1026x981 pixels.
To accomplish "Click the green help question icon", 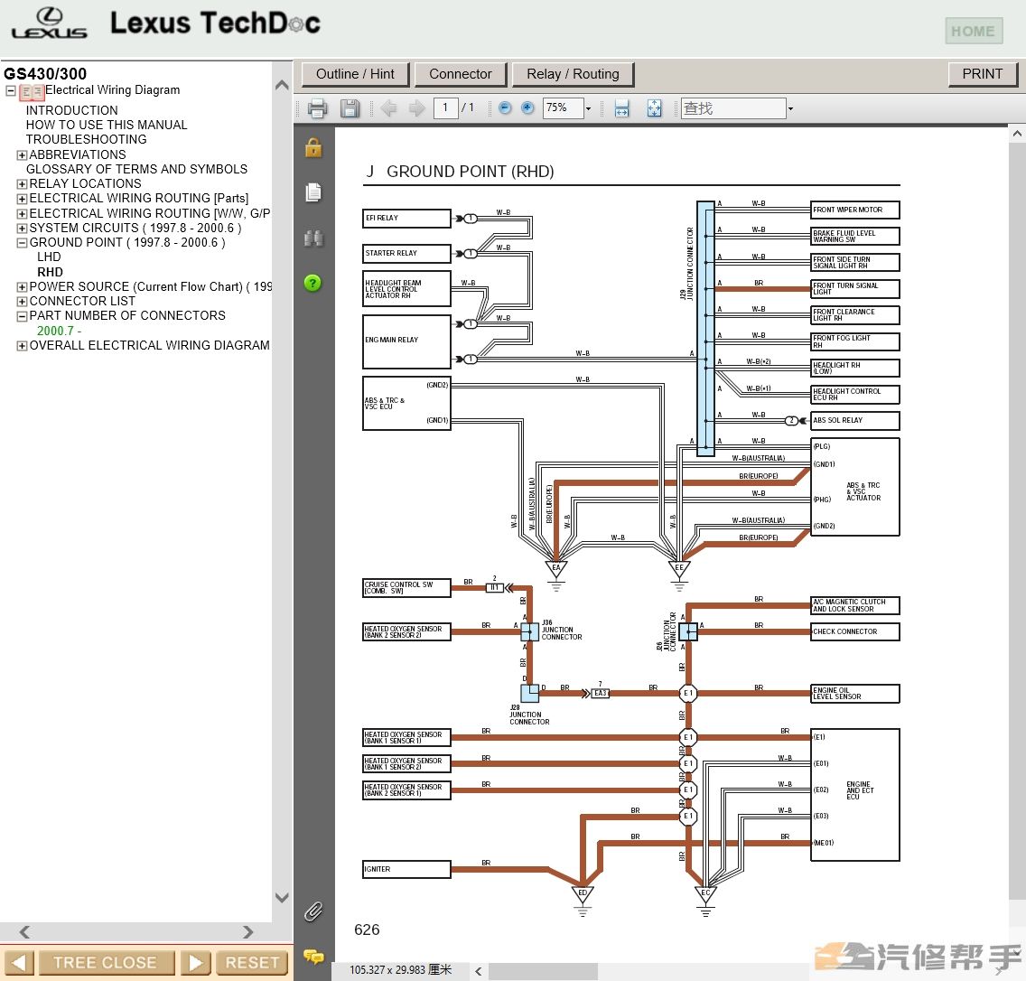I will point(313,283).
